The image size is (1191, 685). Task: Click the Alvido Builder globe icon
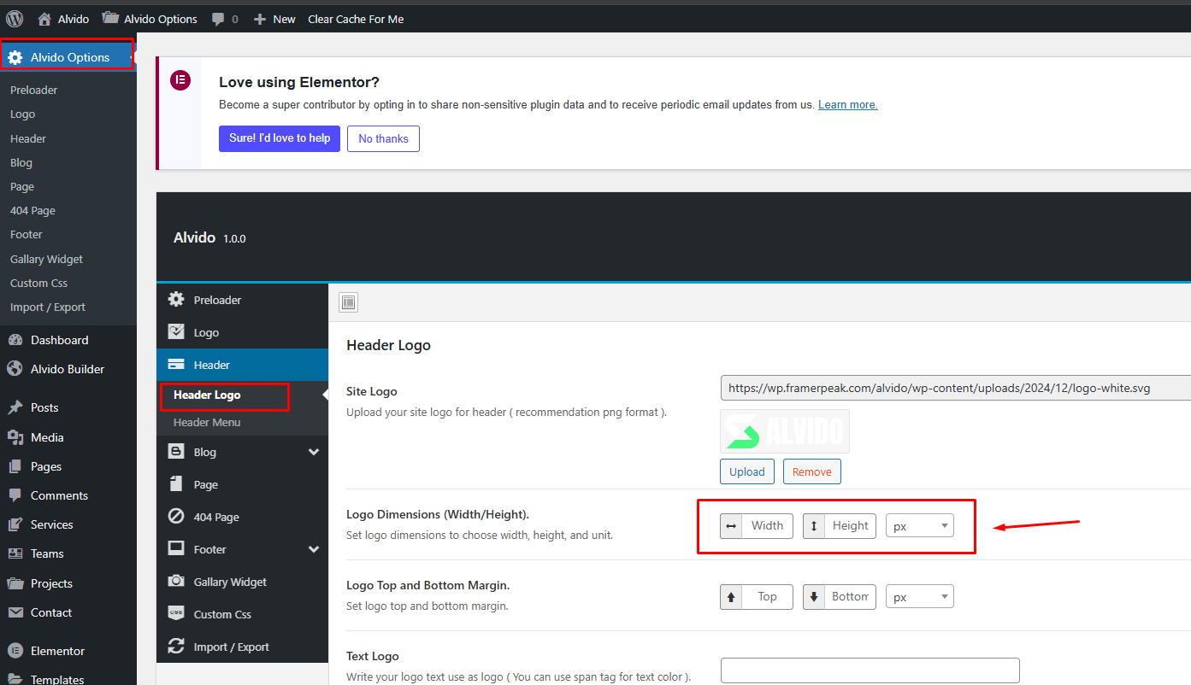[x=15, y=369]
